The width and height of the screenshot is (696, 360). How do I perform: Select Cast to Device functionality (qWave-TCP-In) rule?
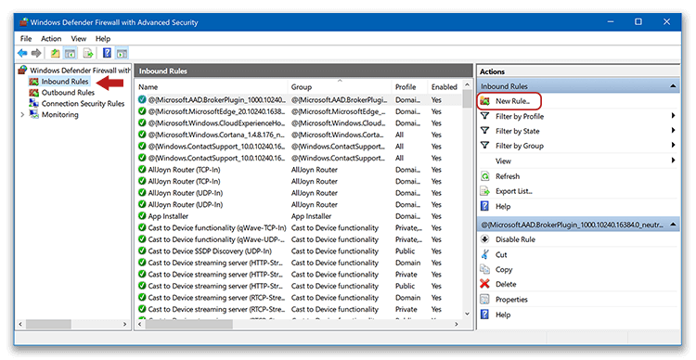pyautogui.click(x=298, y=227)
